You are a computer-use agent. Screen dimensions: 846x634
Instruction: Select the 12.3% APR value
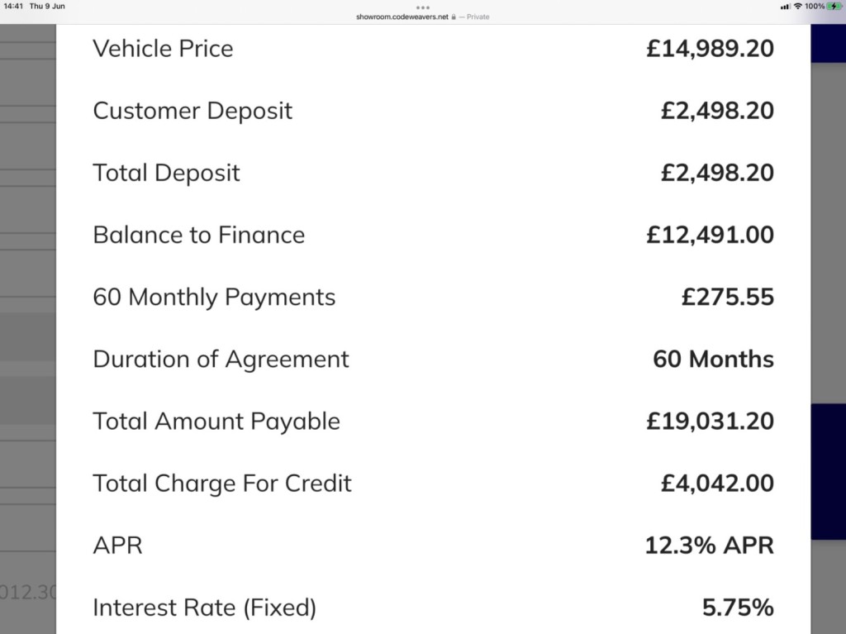coord(709,546)
